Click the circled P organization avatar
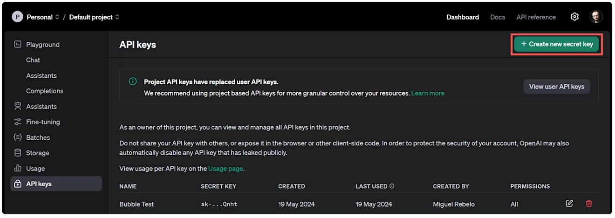This screenshot has height=218, width=615. [x=17, y=17]
